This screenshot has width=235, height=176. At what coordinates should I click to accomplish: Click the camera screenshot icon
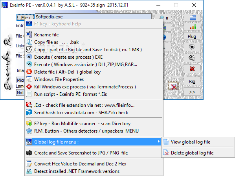click(29, 153)
